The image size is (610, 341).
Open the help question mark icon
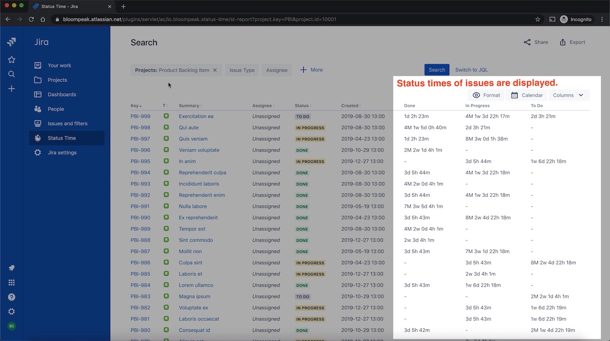coord(12,297)
